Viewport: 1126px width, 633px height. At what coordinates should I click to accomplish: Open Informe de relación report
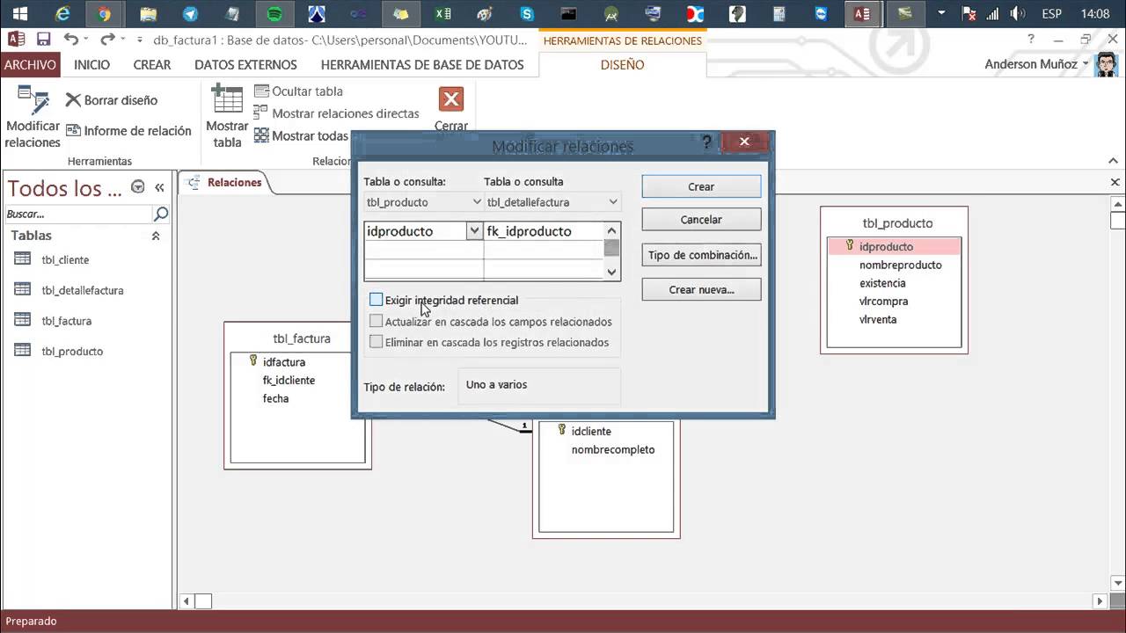128,131
